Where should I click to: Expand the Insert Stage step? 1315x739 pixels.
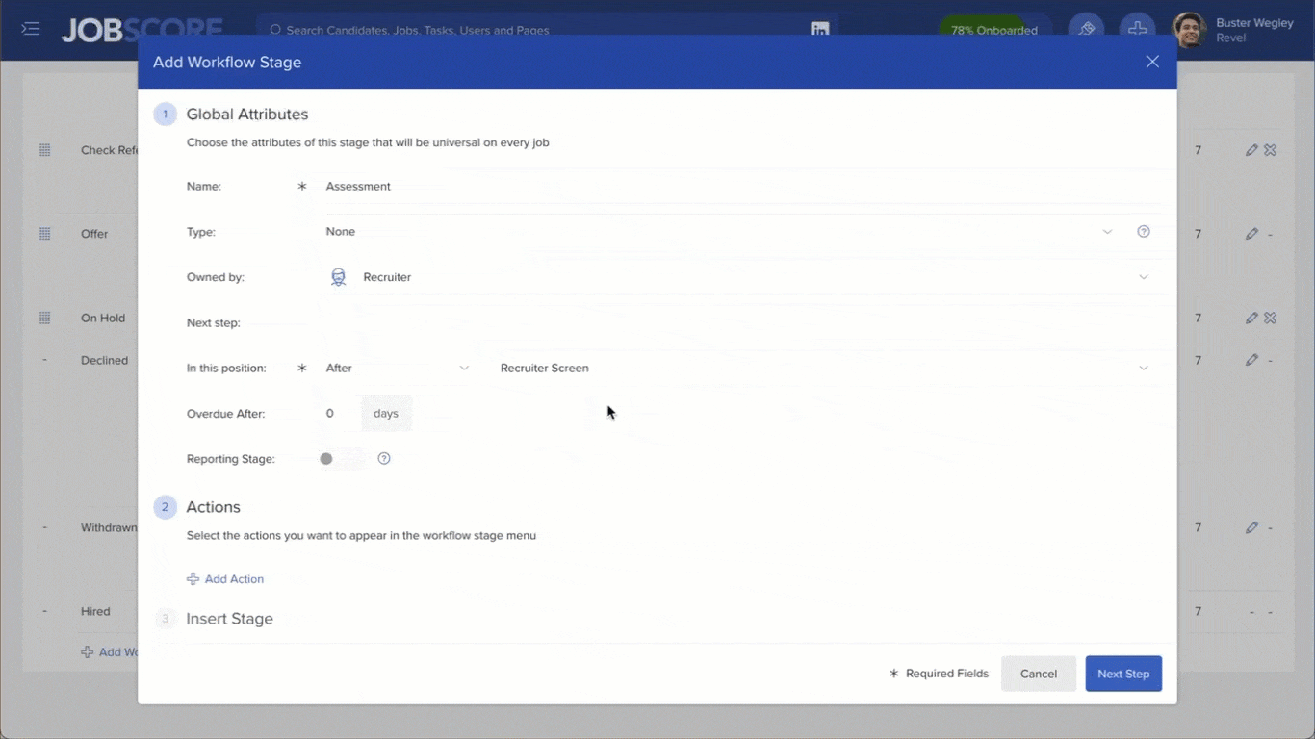point(213,619)
